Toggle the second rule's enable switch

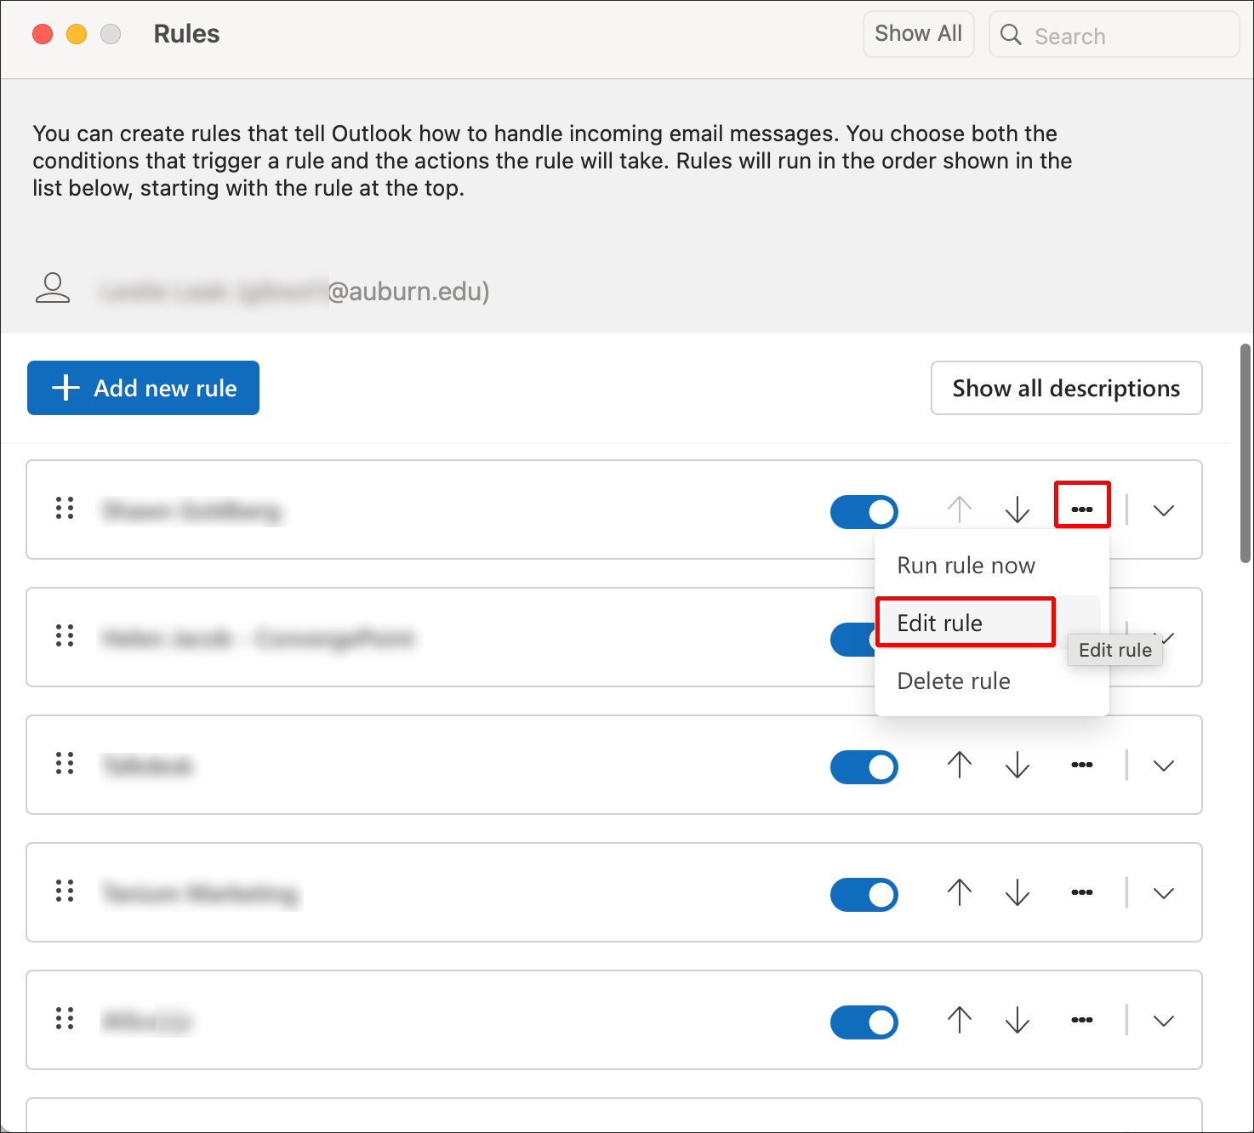click(853, 639)
